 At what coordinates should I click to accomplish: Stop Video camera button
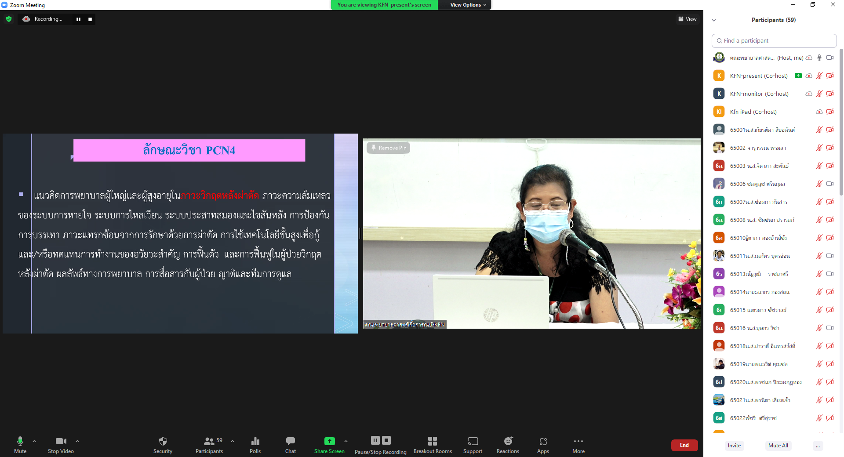tap(61, 445)
